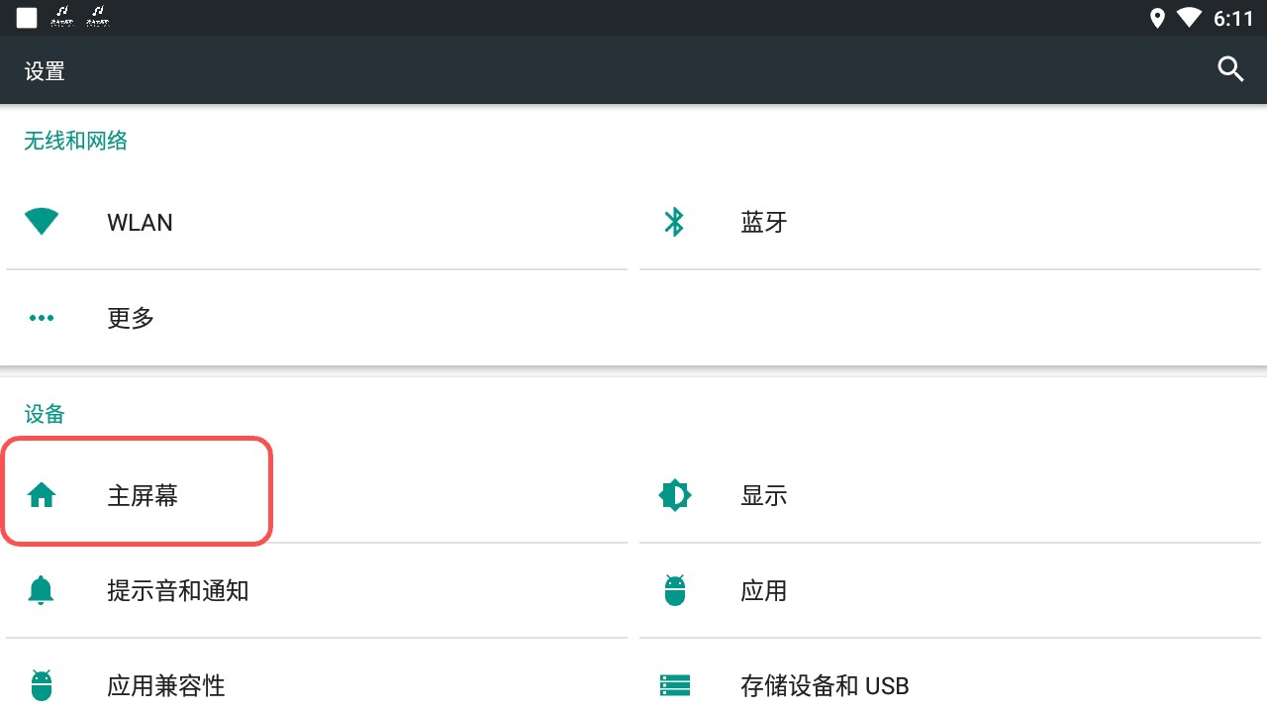Tap the three-dot 更多 icon

click(42, 318)
